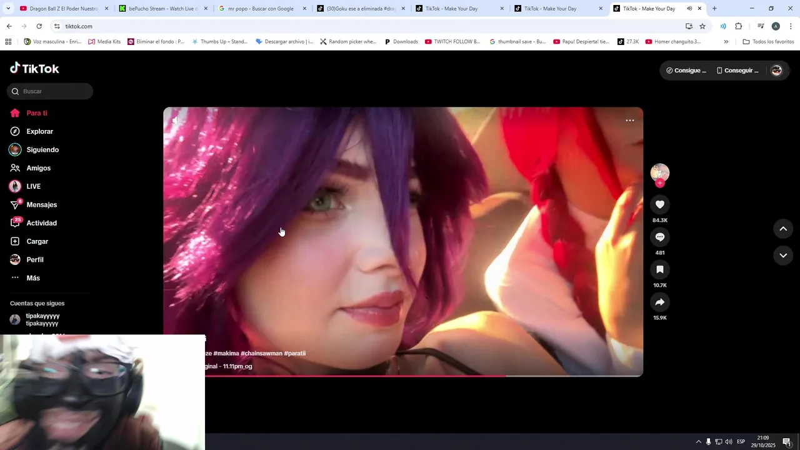The image size is (800, 450).
Task: Reload the page
Action: coord(39,26)
